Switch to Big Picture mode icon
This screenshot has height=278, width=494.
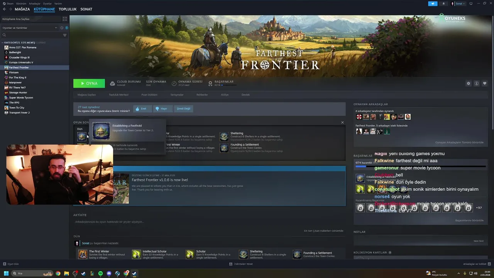tap(470, 3)
